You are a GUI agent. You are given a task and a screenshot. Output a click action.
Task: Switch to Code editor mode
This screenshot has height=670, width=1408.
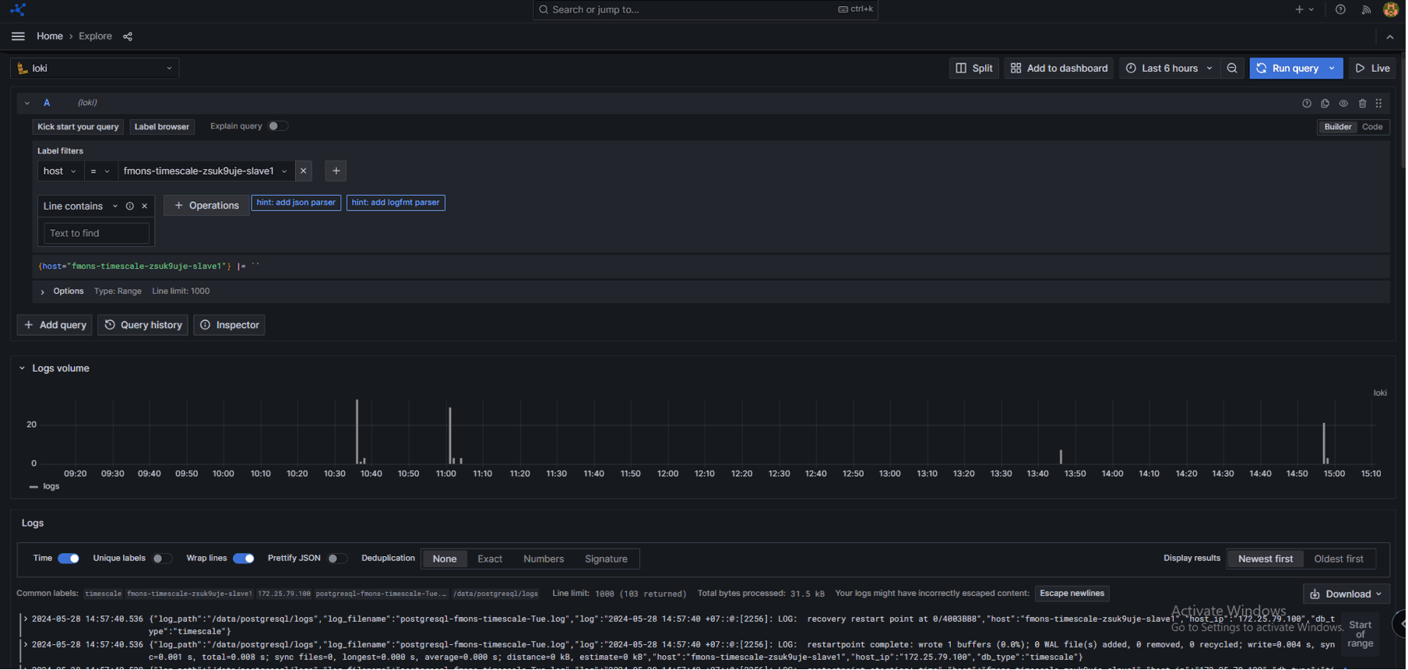click(x=1374, y=127)
